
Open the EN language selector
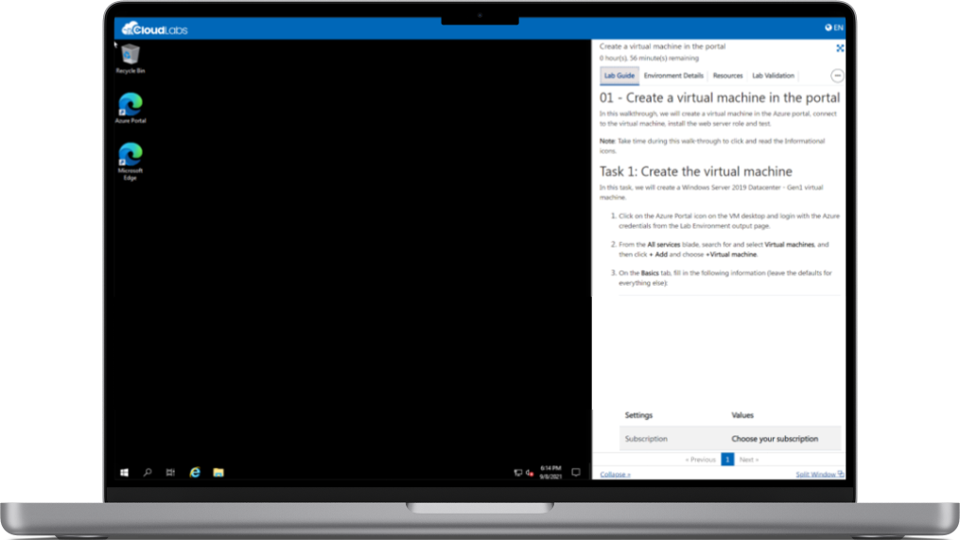834,28
